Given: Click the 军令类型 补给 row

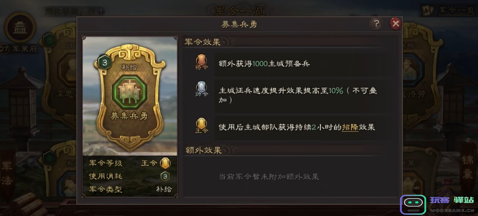Looking at the screenshot, I should [130, 189].
